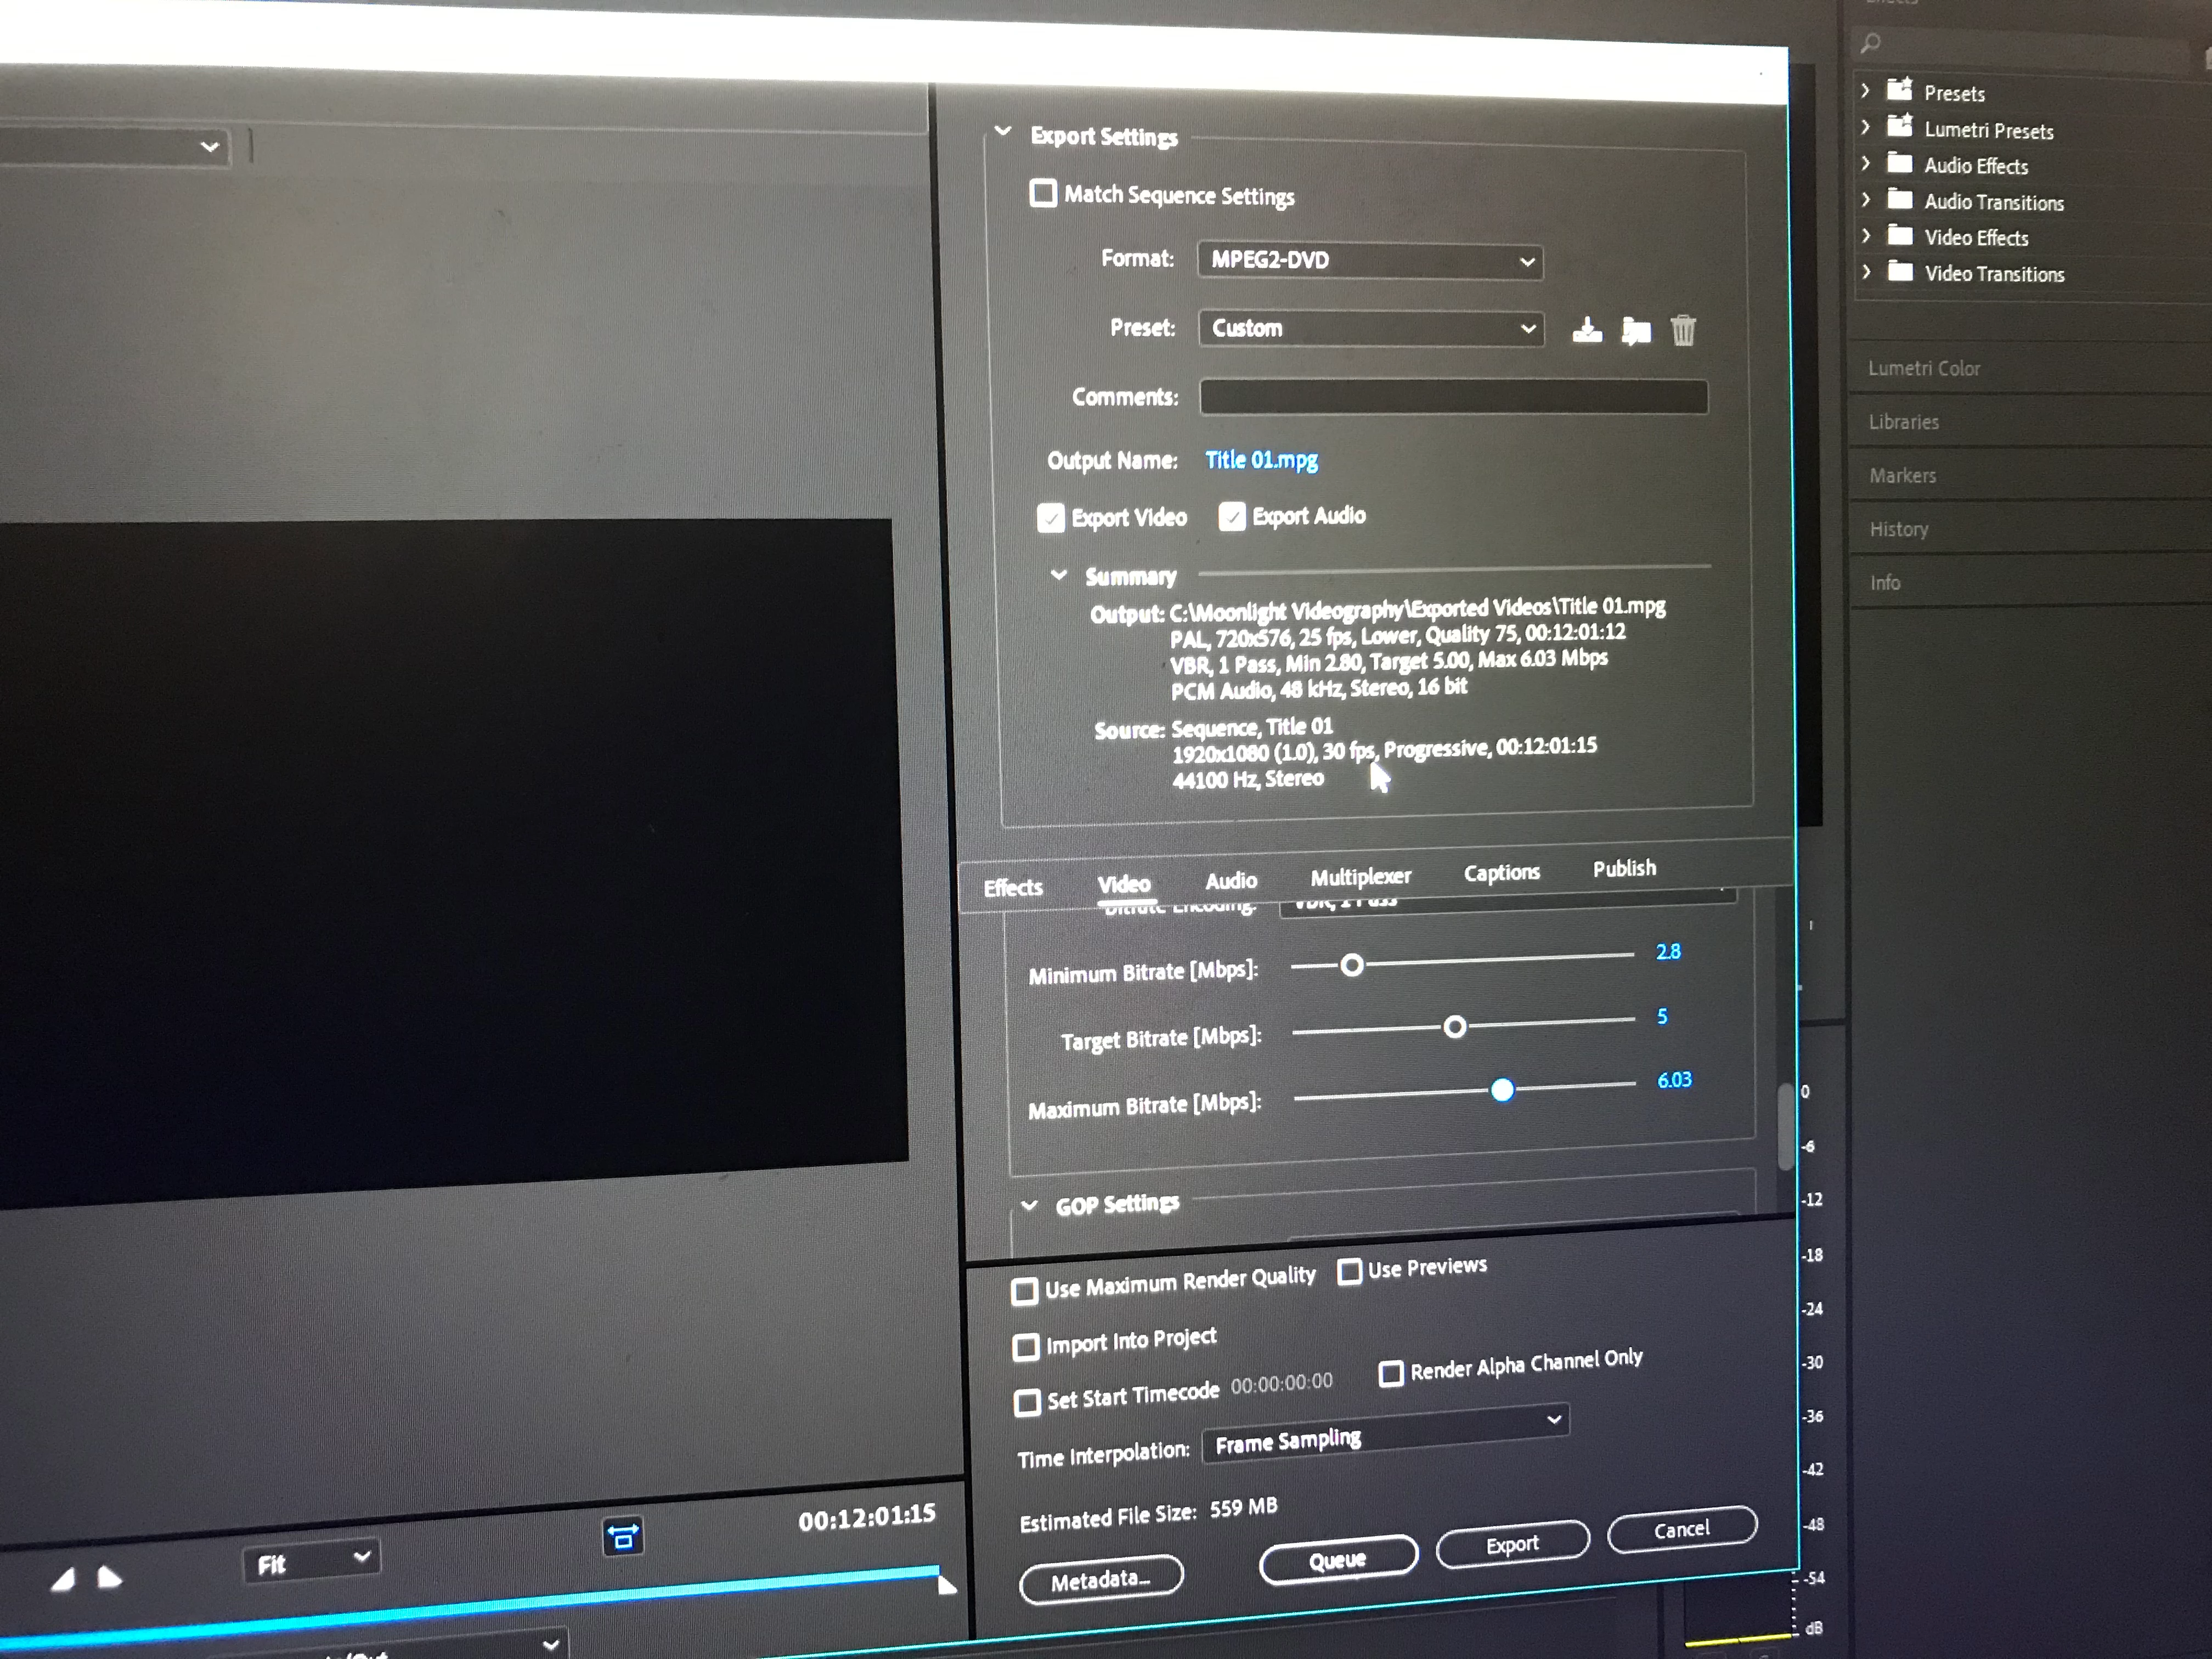Image resolution: width=2212 pixels, height=1659 pixels.
Task: Enable Match Sequence Settings checkbox
Action: click(1043, 193)
